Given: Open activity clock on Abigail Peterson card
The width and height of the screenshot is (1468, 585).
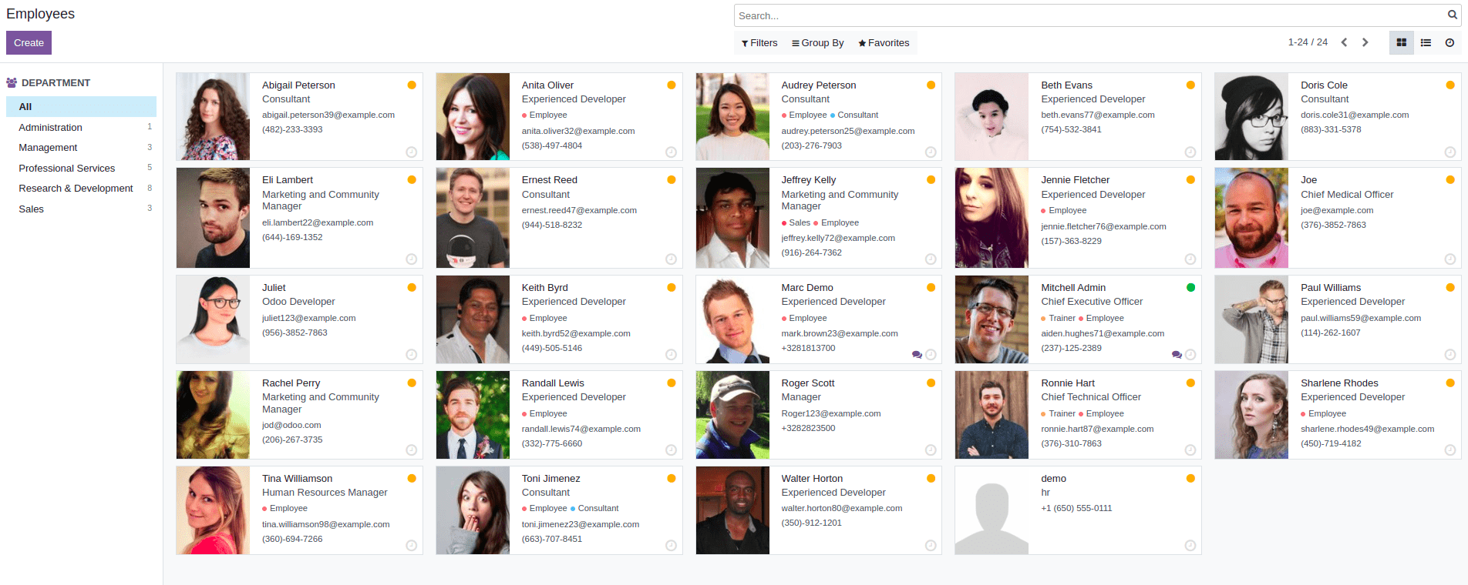Looking at the screenshot, I should [x=412, y=152].
